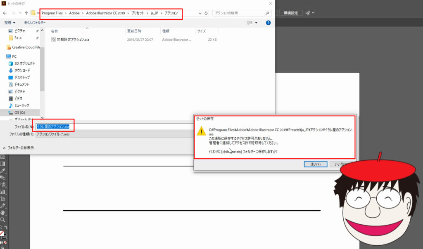Select the Zoom tool in Illustrator's toolbar
Image resolution: width=423 pixels, height=249 pixels.
(3, 220)
